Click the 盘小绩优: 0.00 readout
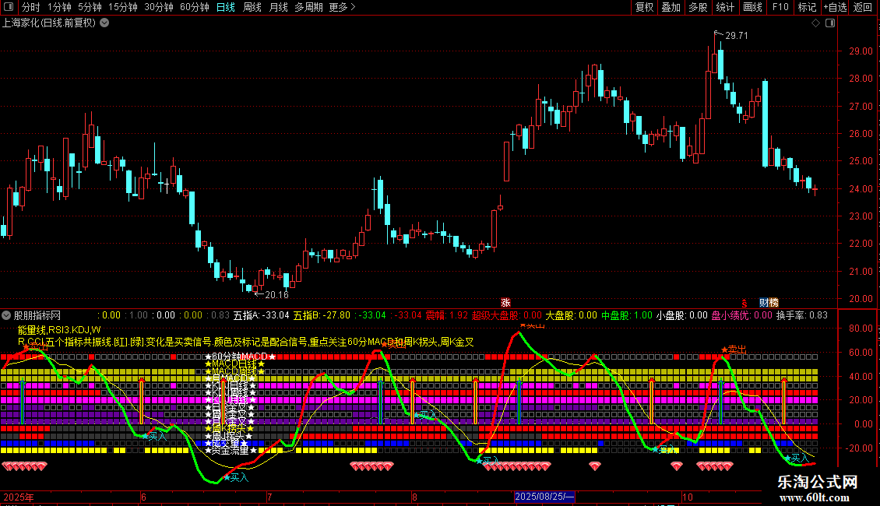880x506 pixels. tap(742, 315)
